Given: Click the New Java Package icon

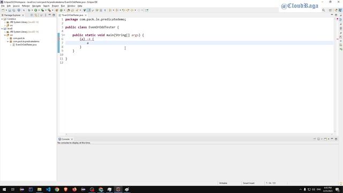Looking at the screenshot, I should [57, 10].
